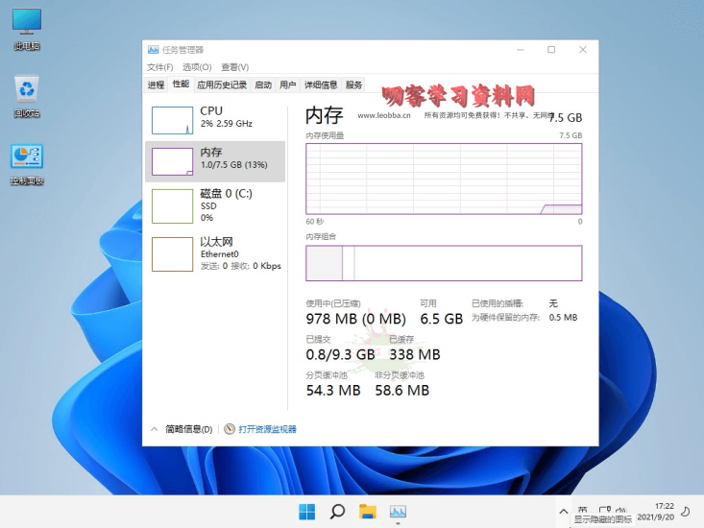This screenshot has height=528, width=704.
Task: Click the disk mini graph thumbnail
Action: (x=173, y=205)
